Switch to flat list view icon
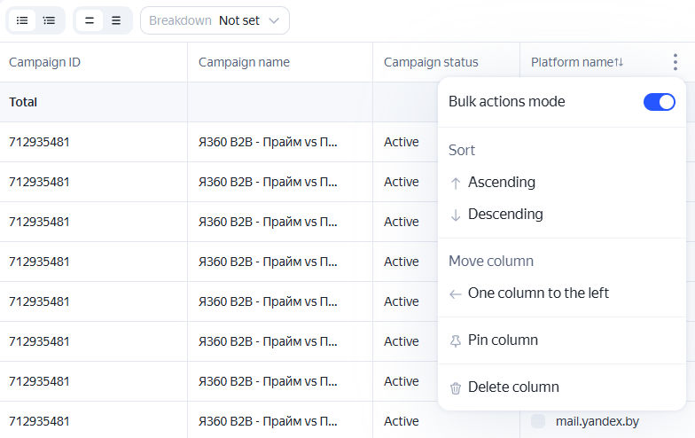 pos(22,20)
